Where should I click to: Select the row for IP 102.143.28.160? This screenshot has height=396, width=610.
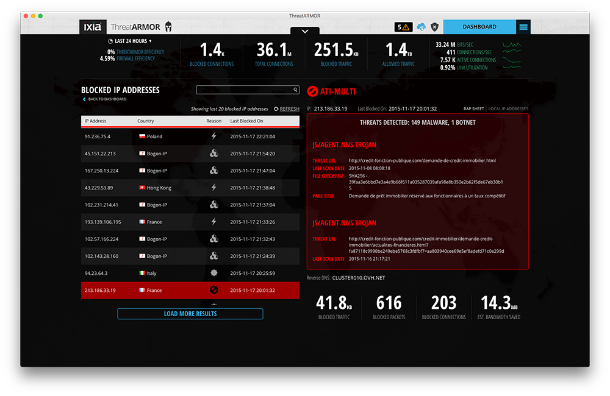point(190,256)
